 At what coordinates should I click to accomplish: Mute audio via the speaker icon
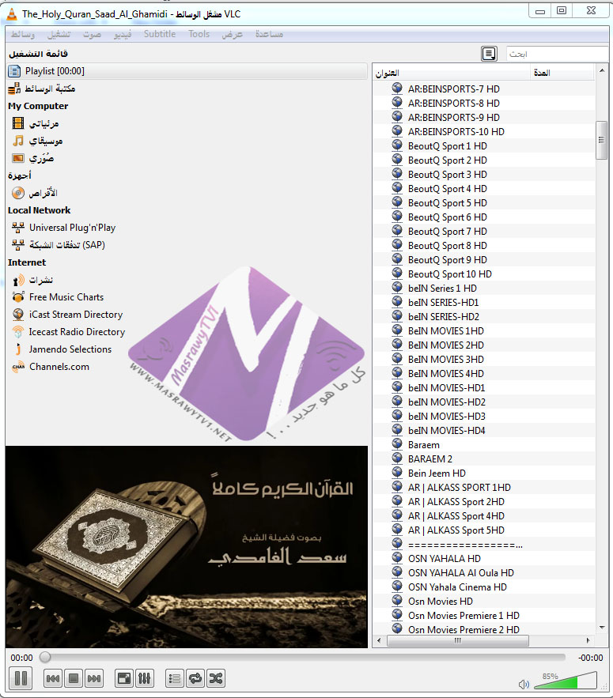click(x=524, y=685)
